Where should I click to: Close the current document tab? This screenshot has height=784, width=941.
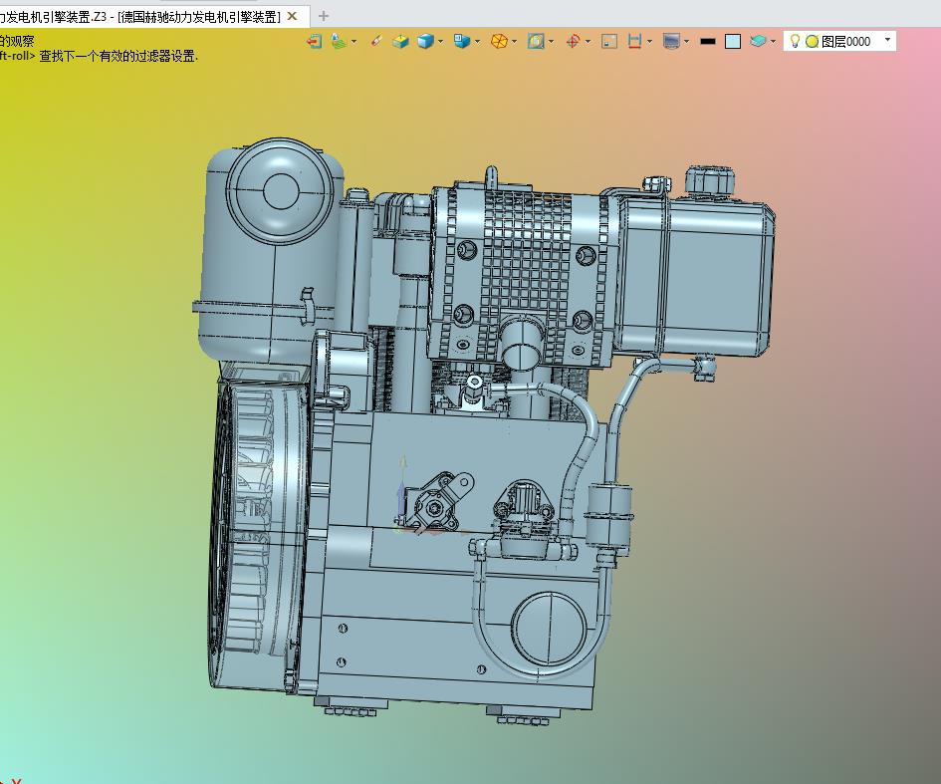click(x=293, y=16)
